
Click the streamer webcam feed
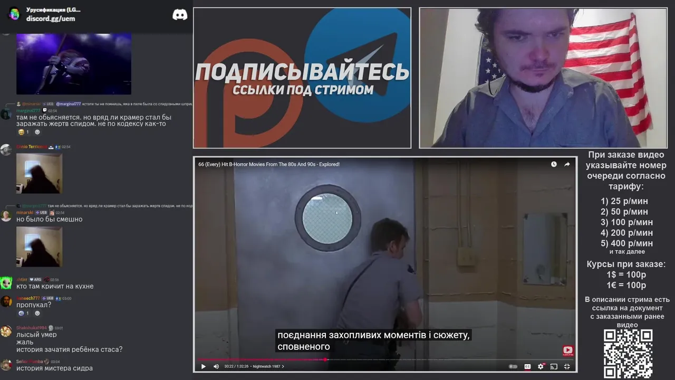pyautogui.click(x=543, y=78)
